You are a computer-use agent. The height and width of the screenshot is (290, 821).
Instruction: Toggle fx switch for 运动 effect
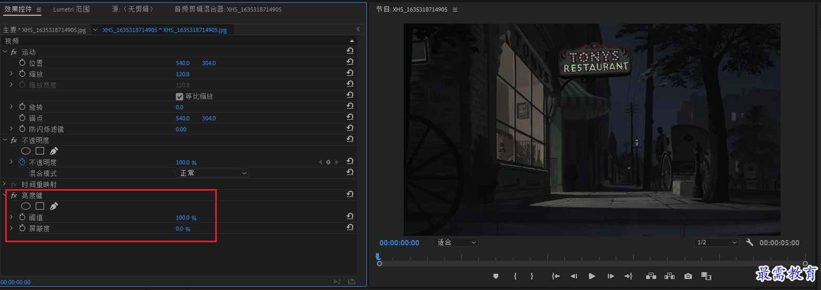[14, 52]
